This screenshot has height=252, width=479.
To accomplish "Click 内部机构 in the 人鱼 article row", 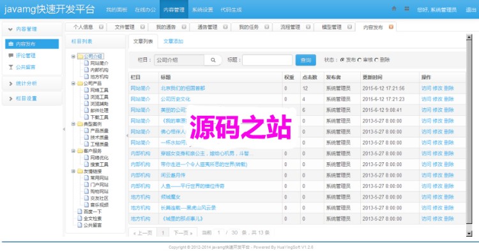I will coord(141,186).
